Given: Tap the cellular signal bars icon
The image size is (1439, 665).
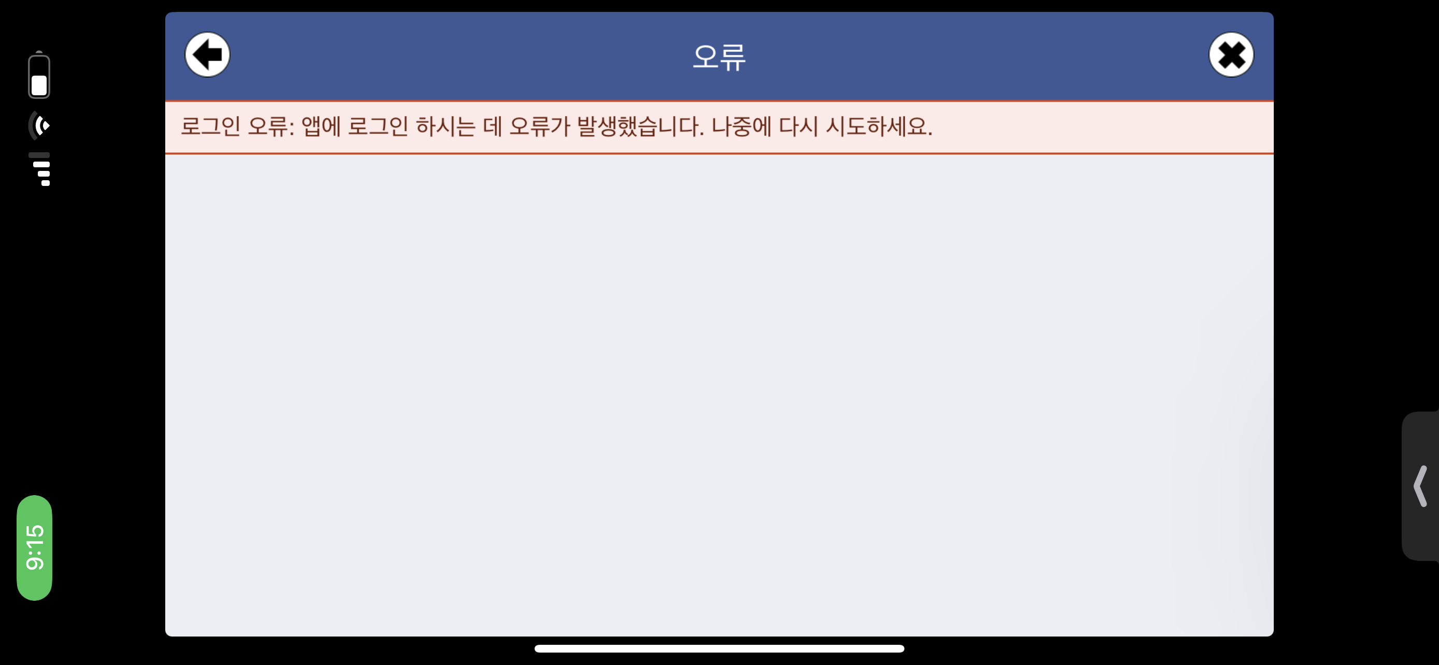Looking at the screenshot, I should click(39, 169).
